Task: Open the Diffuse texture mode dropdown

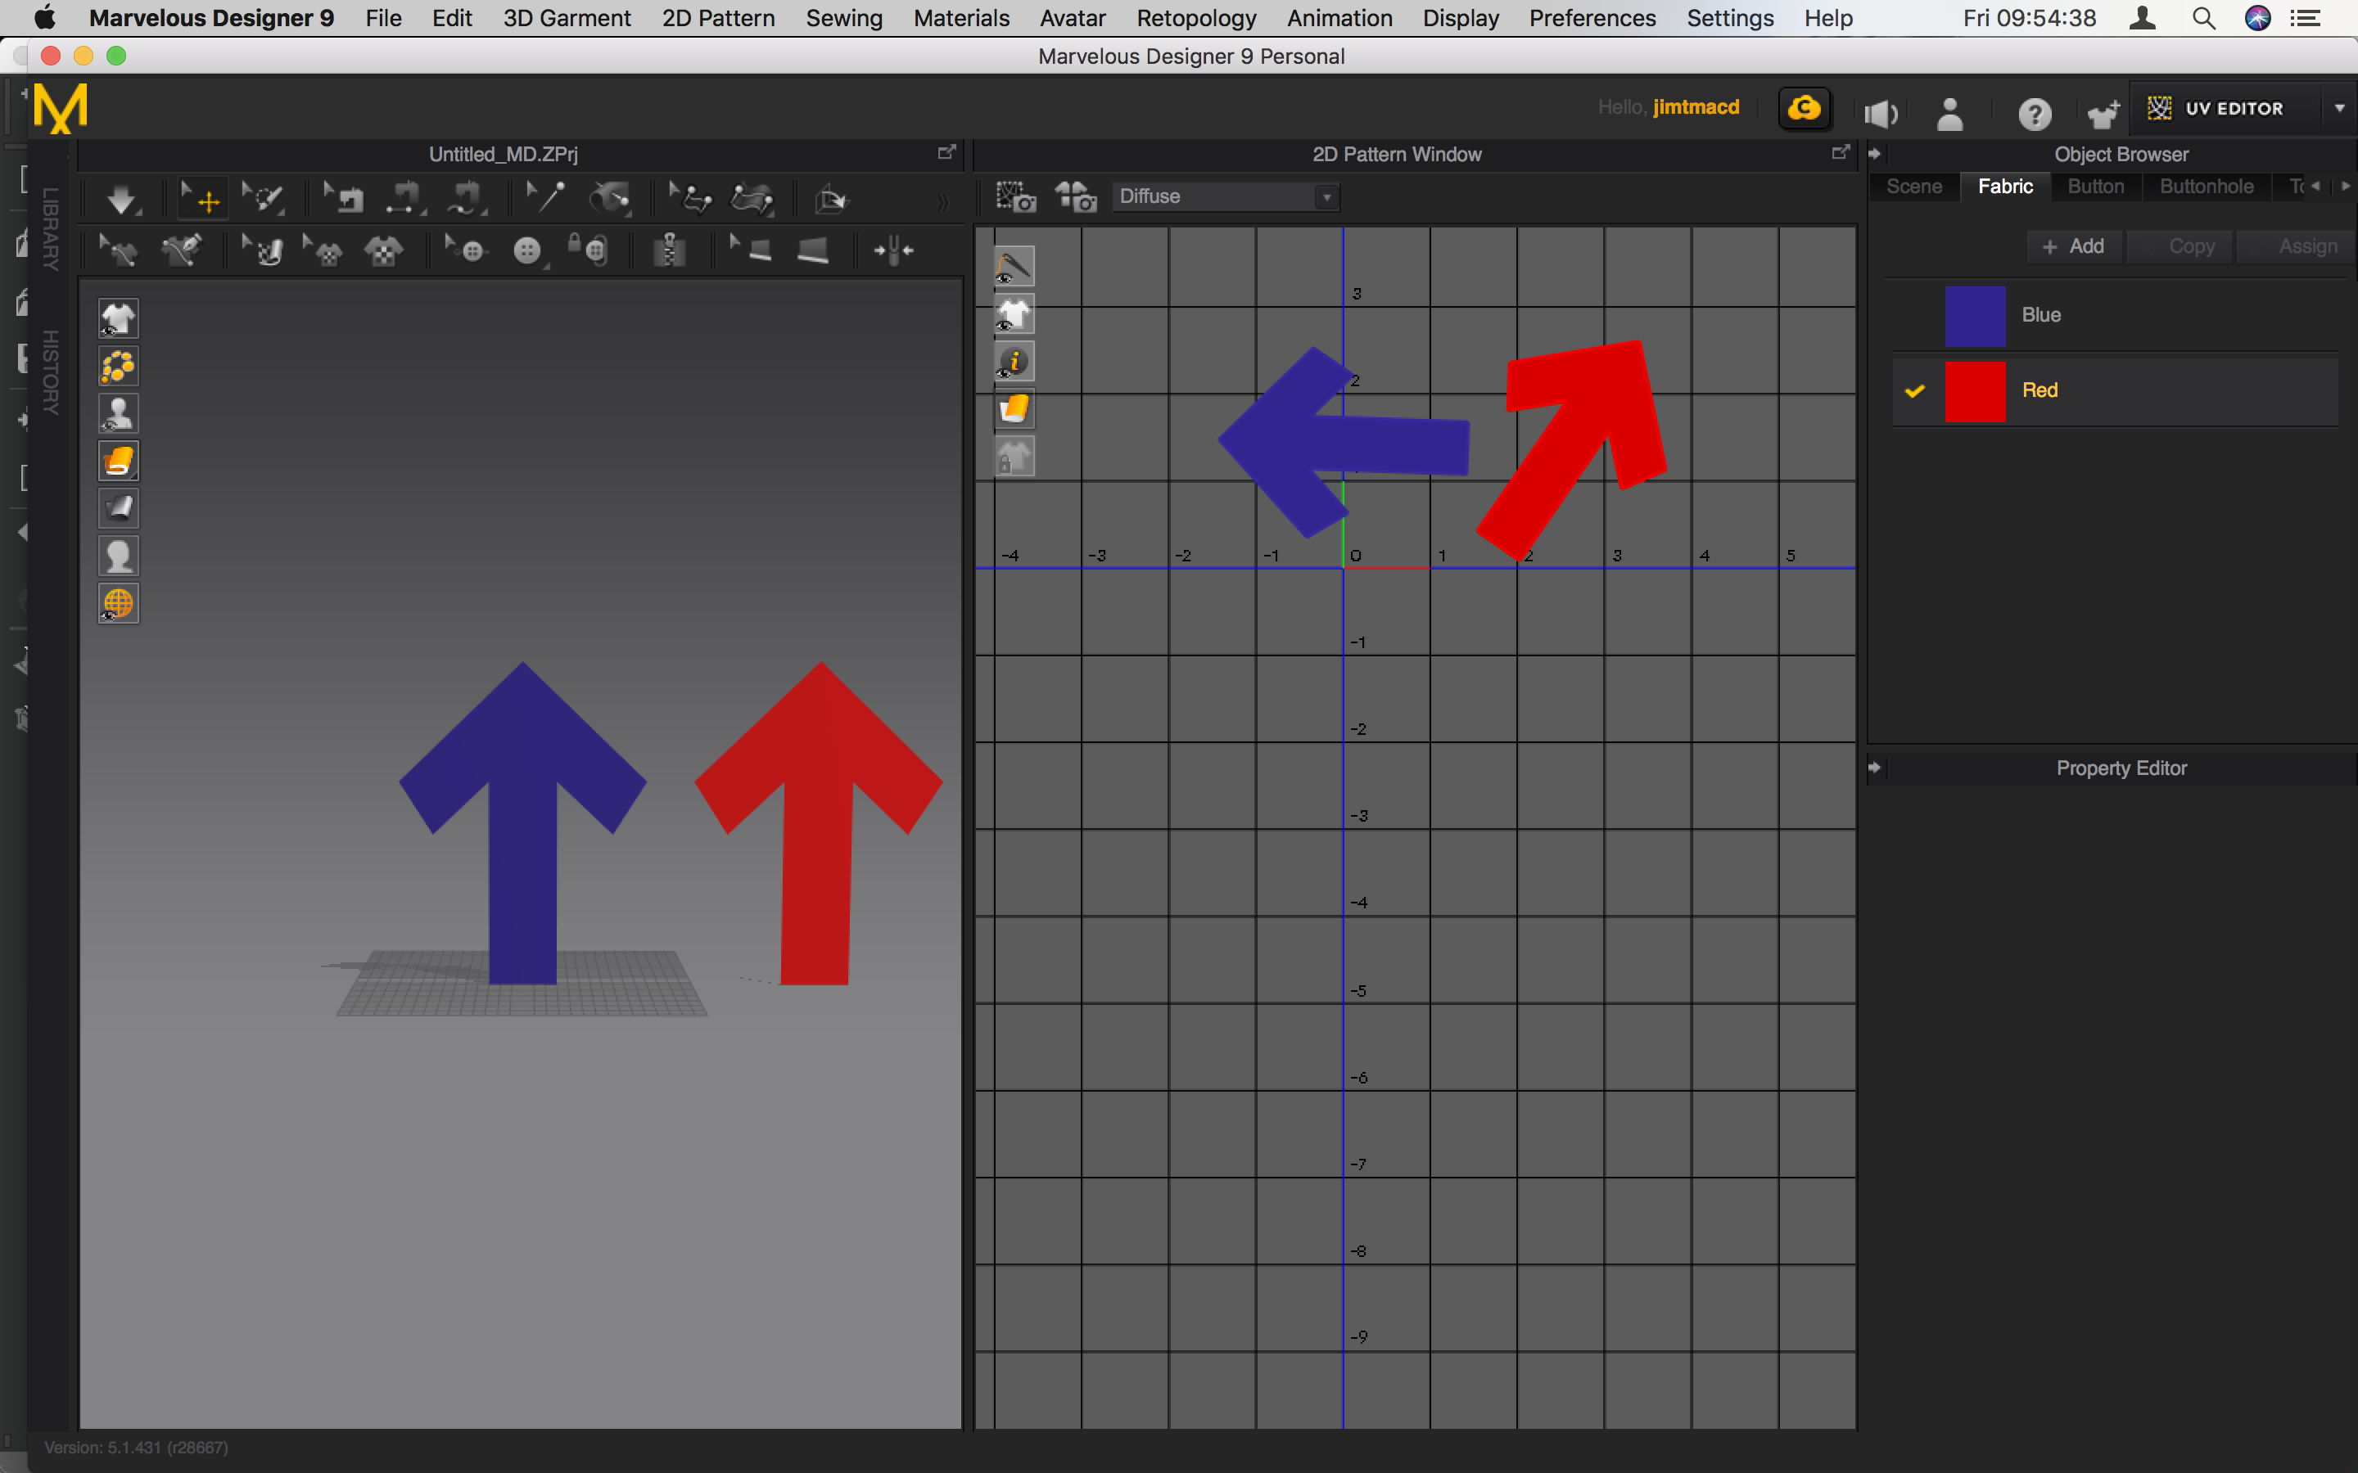Action: (x=1326, y=196)
